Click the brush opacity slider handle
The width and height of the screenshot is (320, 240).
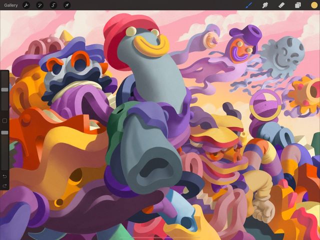(4, 132)
